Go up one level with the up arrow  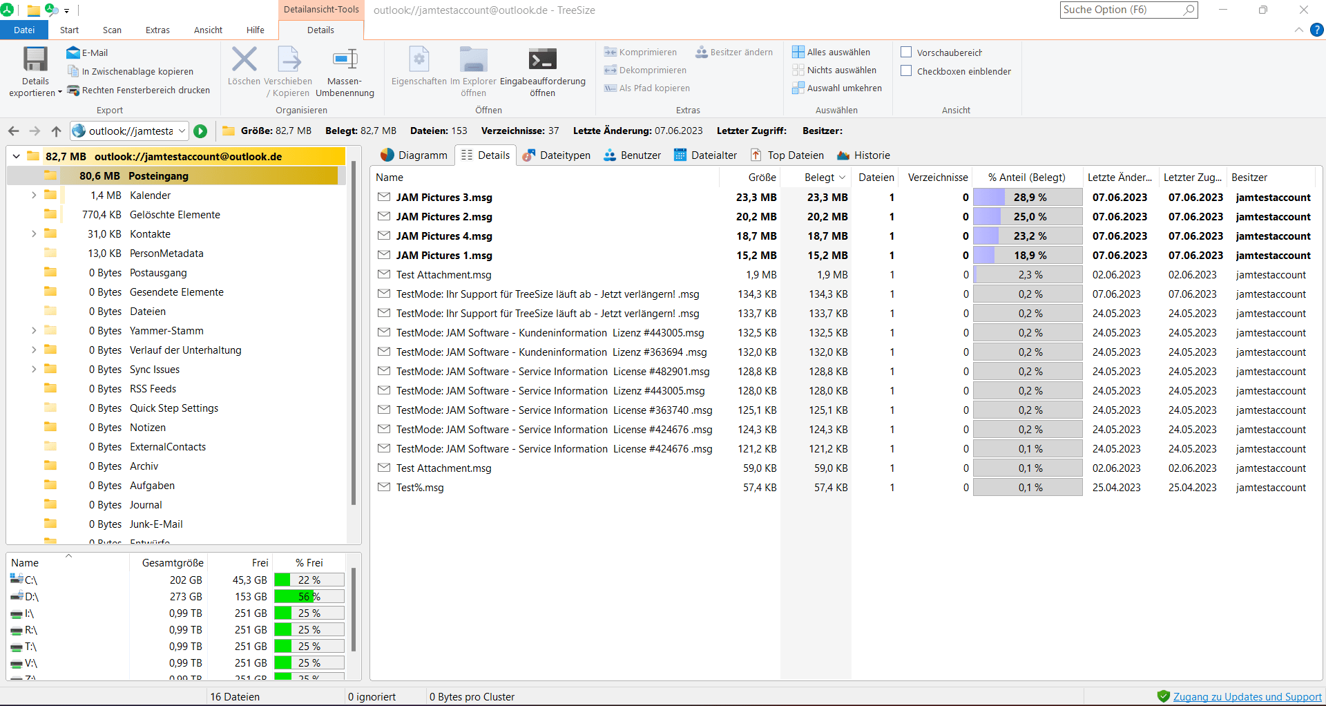point(57,131)
